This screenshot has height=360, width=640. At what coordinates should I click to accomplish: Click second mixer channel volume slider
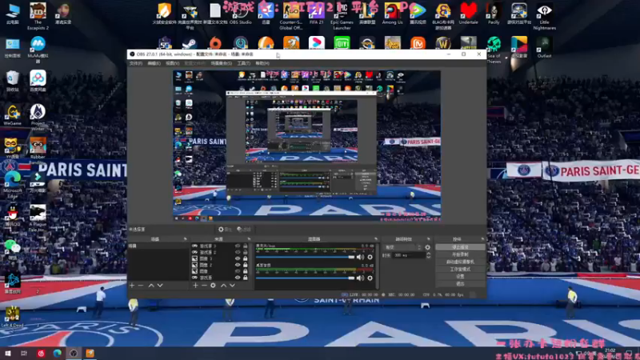pyautogui.click(x=305, y=278)
